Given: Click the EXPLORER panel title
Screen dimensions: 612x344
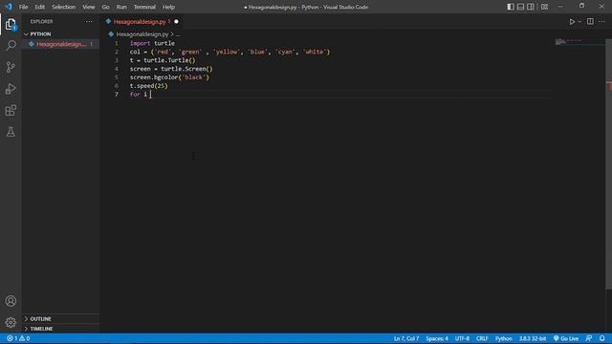Looking at the screenshot, I should tap(41, 21).
